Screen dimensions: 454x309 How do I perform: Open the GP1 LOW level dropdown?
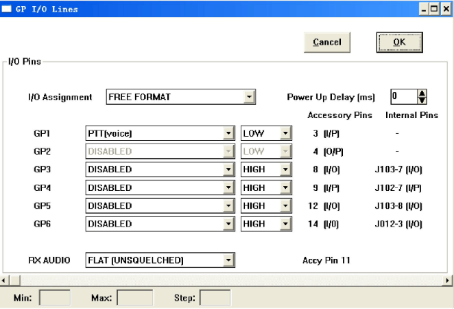[285, 133]
